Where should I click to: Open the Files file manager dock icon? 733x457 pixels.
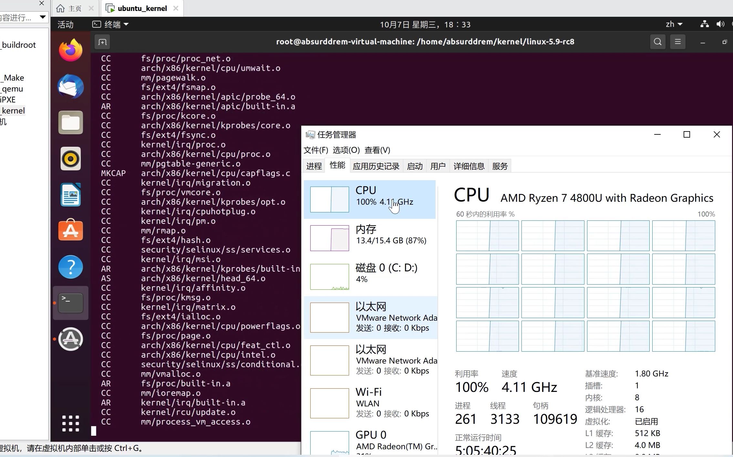pyautogui.click(x=70, y=122)
